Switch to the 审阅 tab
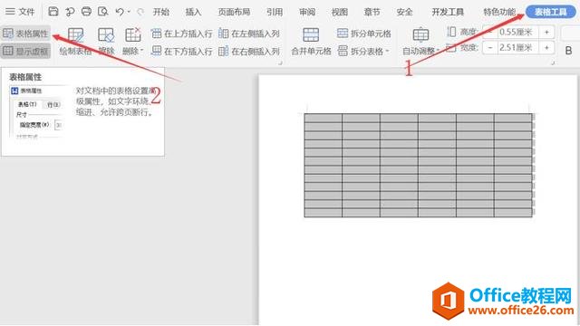 (307, 12)
